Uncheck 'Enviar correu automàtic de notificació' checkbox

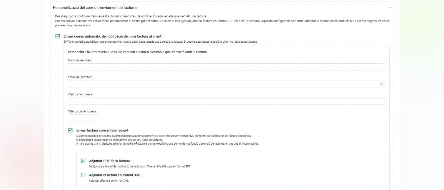58,36
